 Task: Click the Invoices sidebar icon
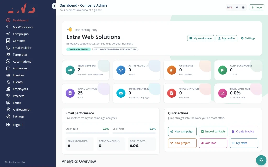8,75
